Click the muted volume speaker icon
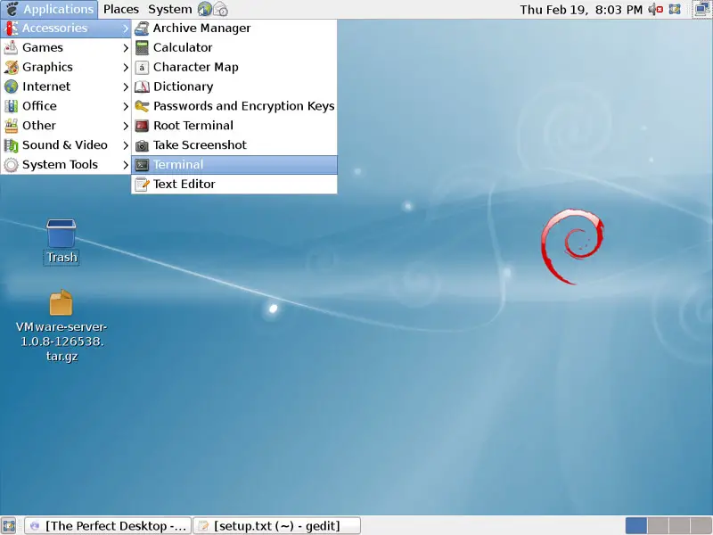 click(x=656, y=9)
